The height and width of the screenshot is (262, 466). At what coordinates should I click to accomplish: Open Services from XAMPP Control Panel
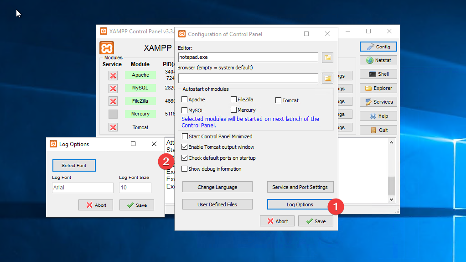coord(378,102)
